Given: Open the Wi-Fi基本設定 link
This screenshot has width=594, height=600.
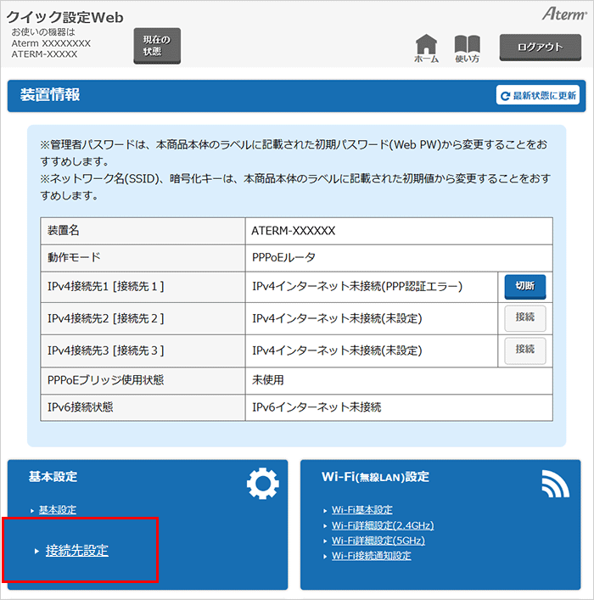Looking at the screenshot, I should tap(361, 510).
